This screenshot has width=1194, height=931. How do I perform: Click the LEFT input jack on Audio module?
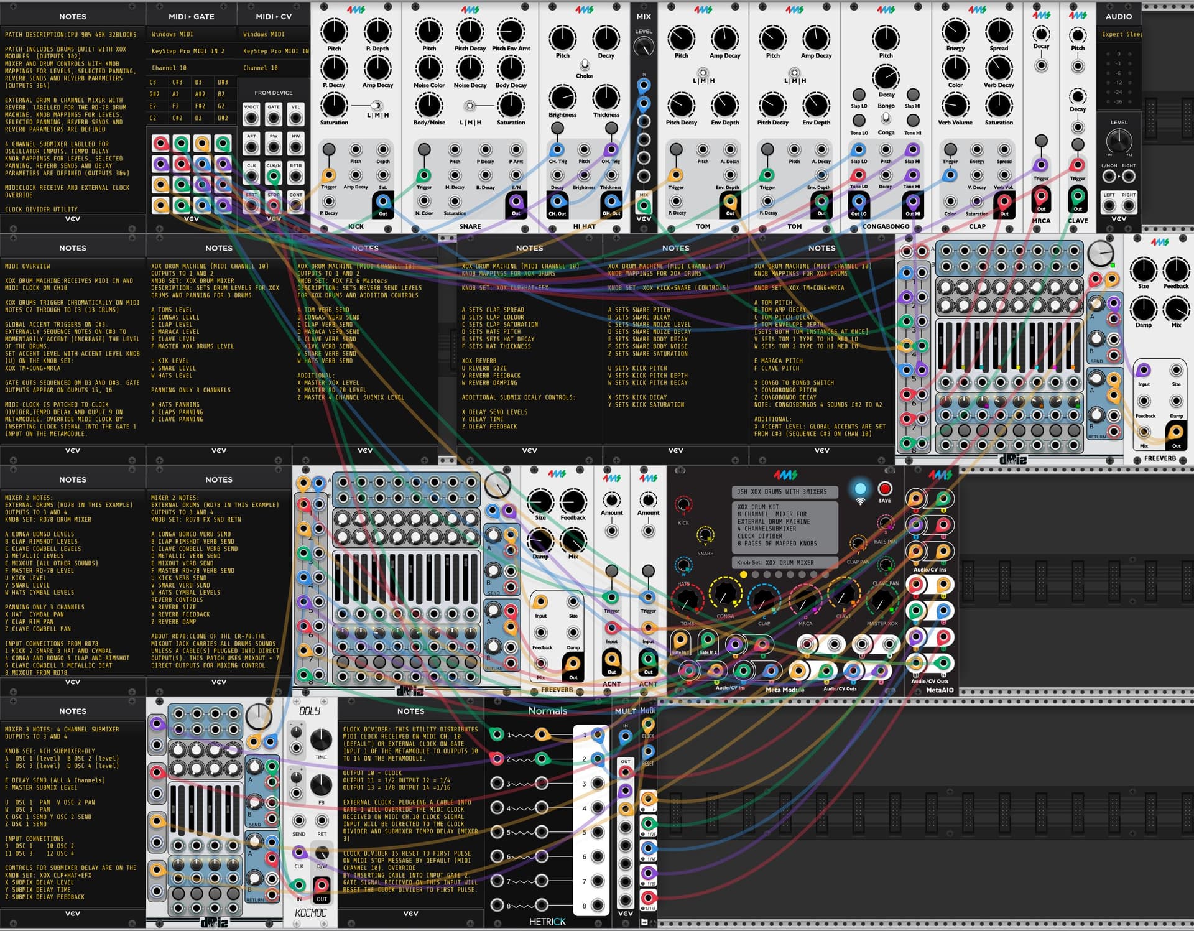tap(1109, 206)
